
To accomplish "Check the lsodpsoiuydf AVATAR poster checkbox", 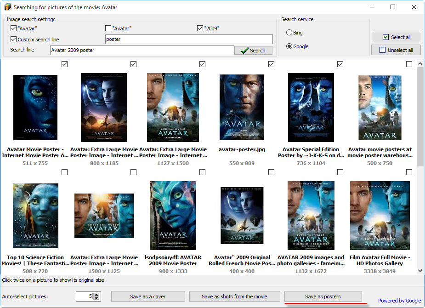I will click(x=202, y=172).
